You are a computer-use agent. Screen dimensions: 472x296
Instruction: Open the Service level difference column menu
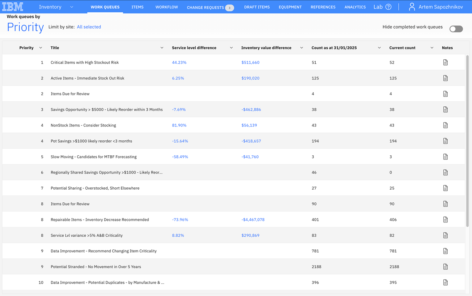[231, 48]
